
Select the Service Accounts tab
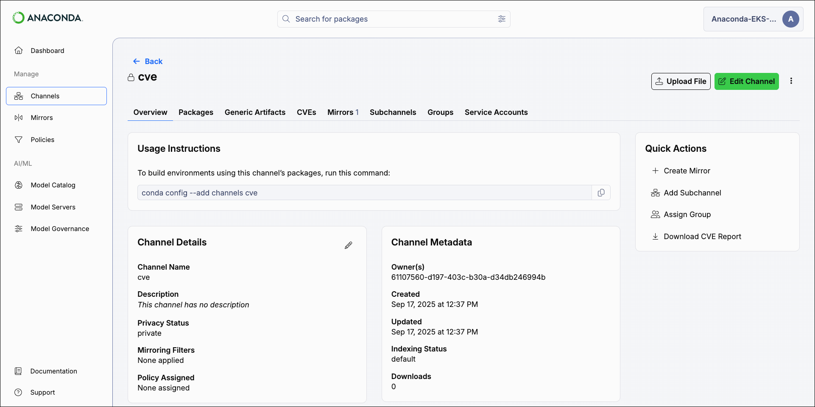tap(496, 112)
